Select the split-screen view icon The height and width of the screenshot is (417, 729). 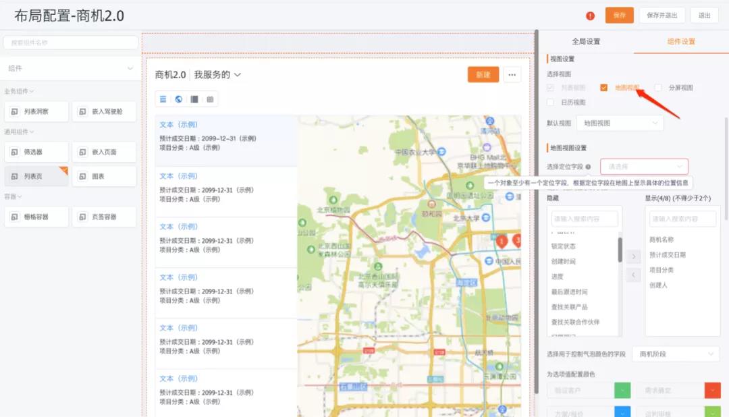coord(194,99)
